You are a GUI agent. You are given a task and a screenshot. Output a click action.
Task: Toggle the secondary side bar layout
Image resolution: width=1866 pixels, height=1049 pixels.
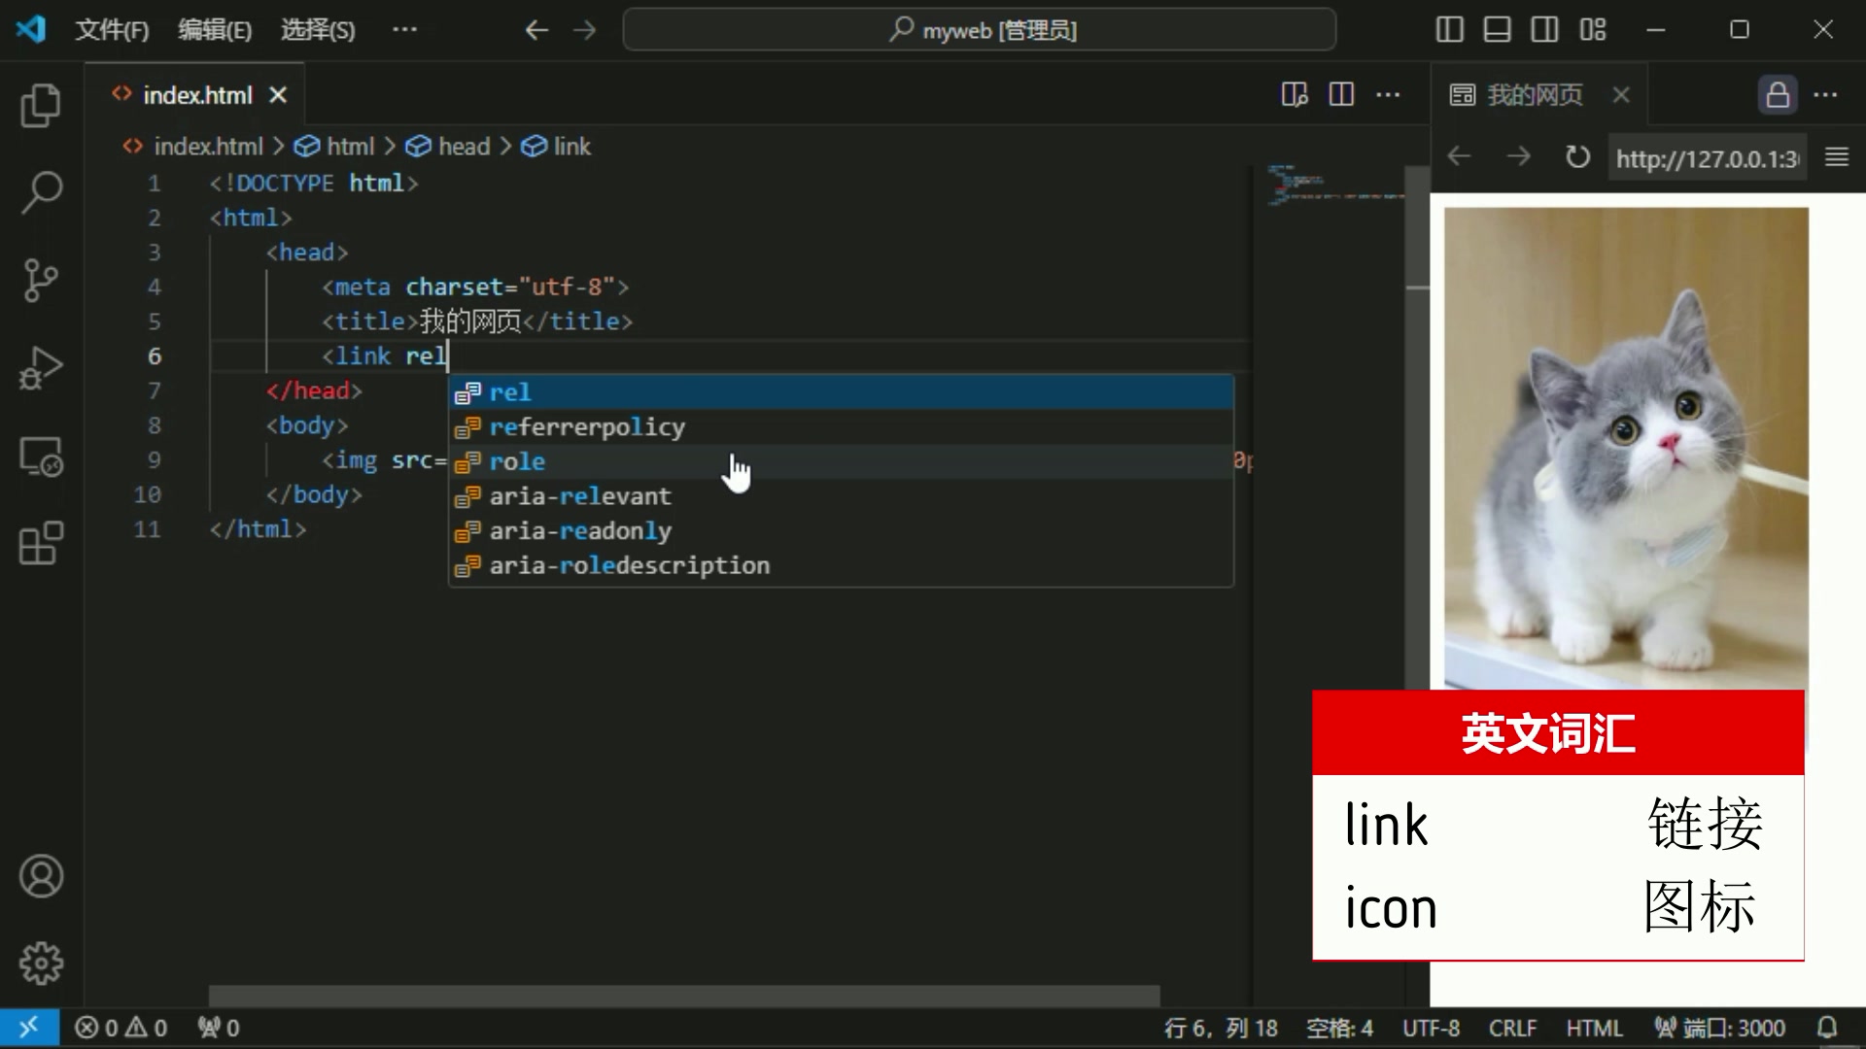(1544, 30)
